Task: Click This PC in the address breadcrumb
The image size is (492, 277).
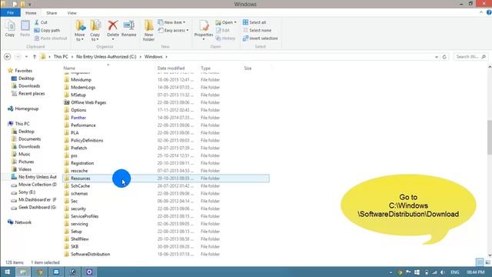Action: coord(61,57)
